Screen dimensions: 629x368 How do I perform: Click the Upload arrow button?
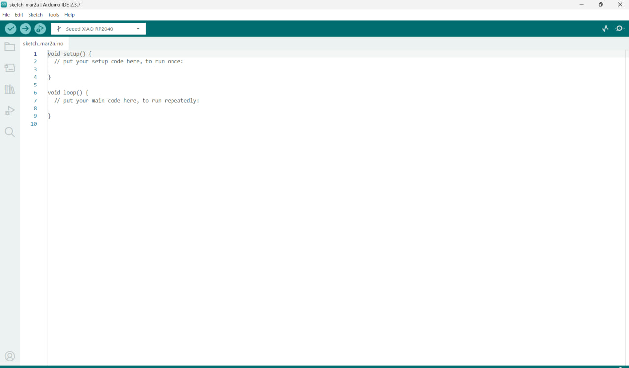point(26,29)
